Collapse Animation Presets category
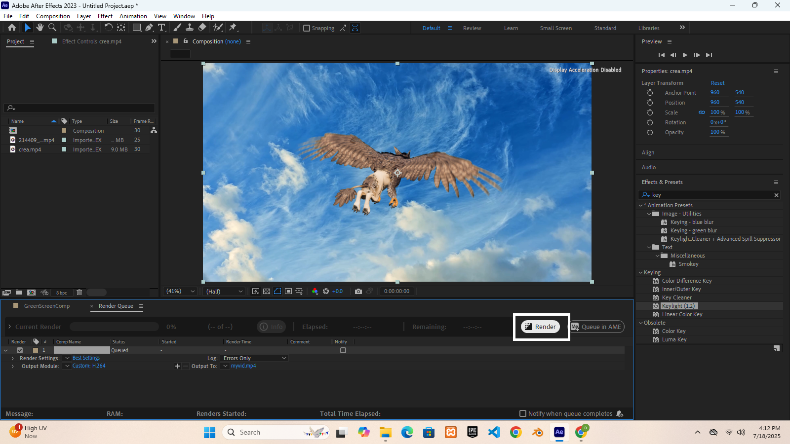 [x=641, y=205]
